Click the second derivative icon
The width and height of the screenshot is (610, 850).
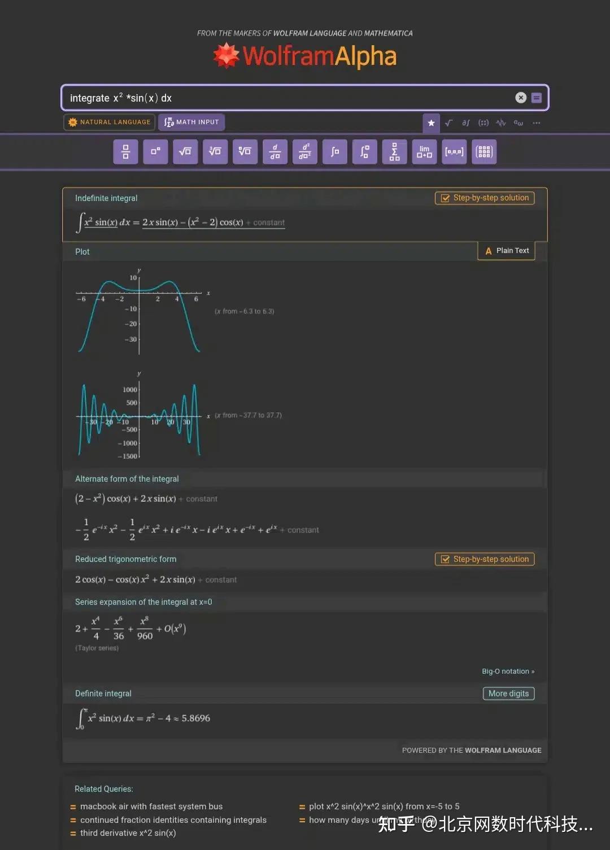pyautogui.click(x=305, y=151)
